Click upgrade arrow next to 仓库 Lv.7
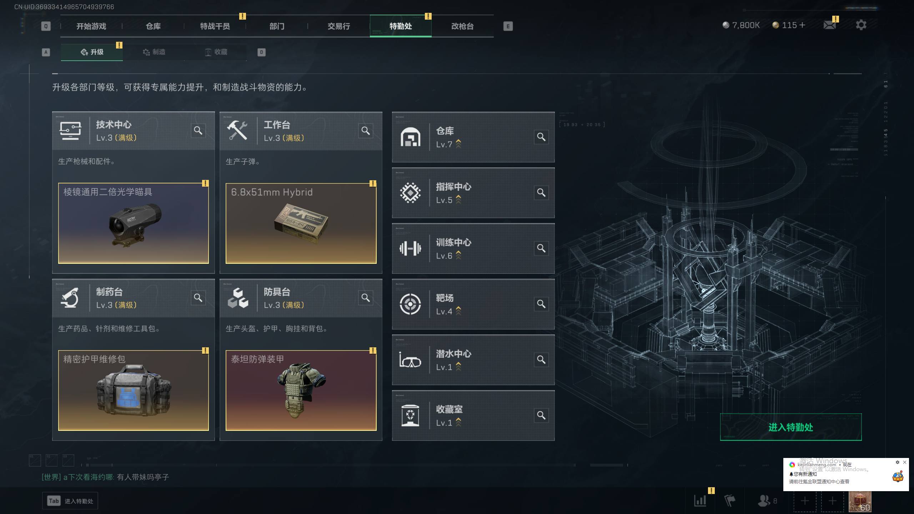914x514 pixels. click(458, 144)
